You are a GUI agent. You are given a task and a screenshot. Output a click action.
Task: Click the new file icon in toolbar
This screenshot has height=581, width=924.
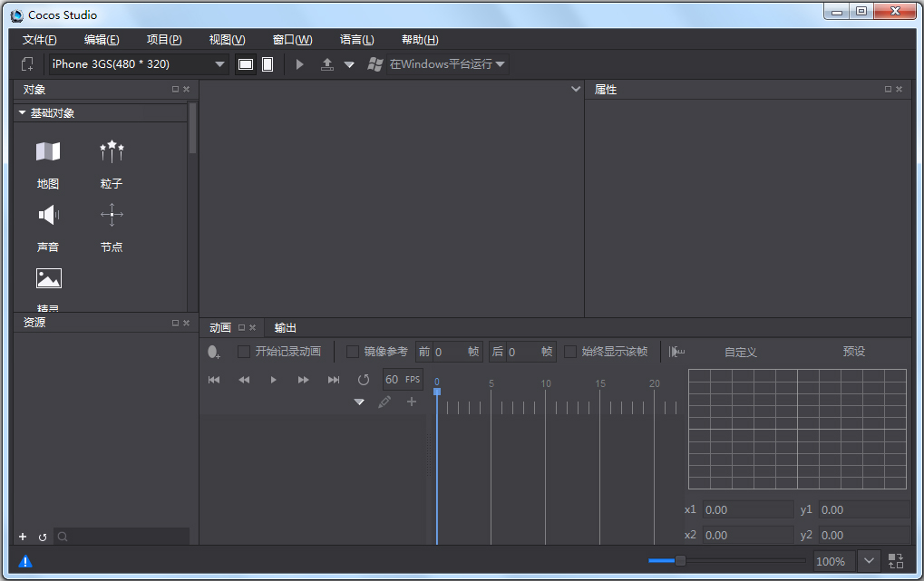point(27,64)
